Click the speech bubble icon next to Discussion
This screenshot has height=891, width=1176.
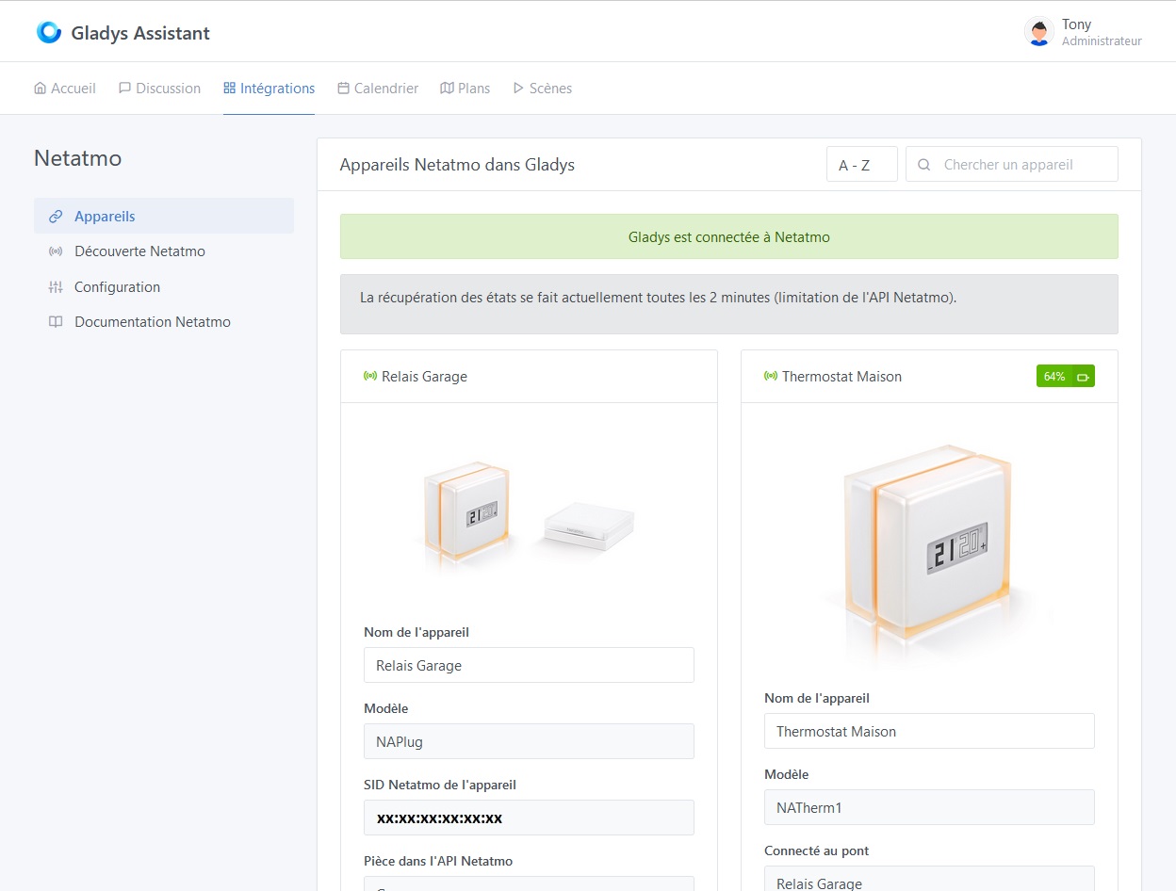123,87
